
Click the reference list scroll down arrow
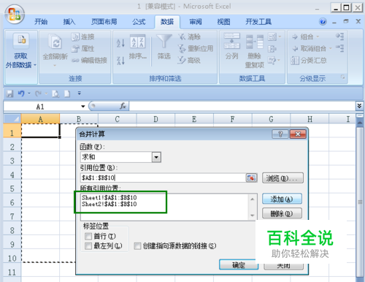tap(253, 216)
